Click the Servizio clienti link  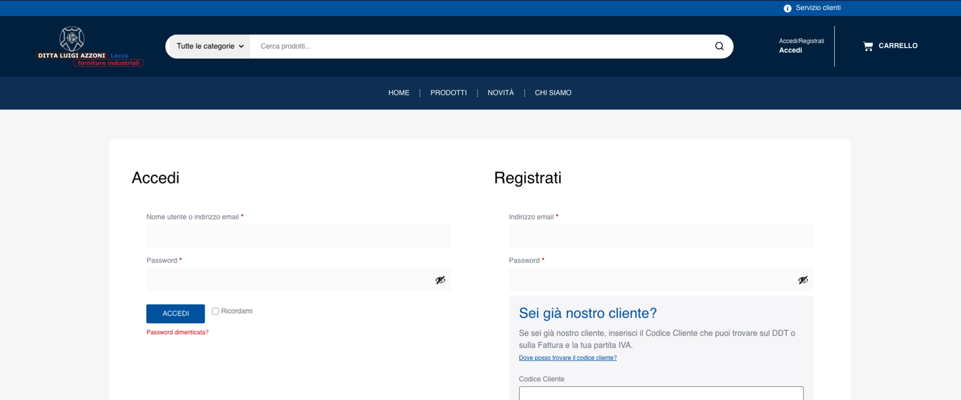pyautogui.click(x=818, y=8)
